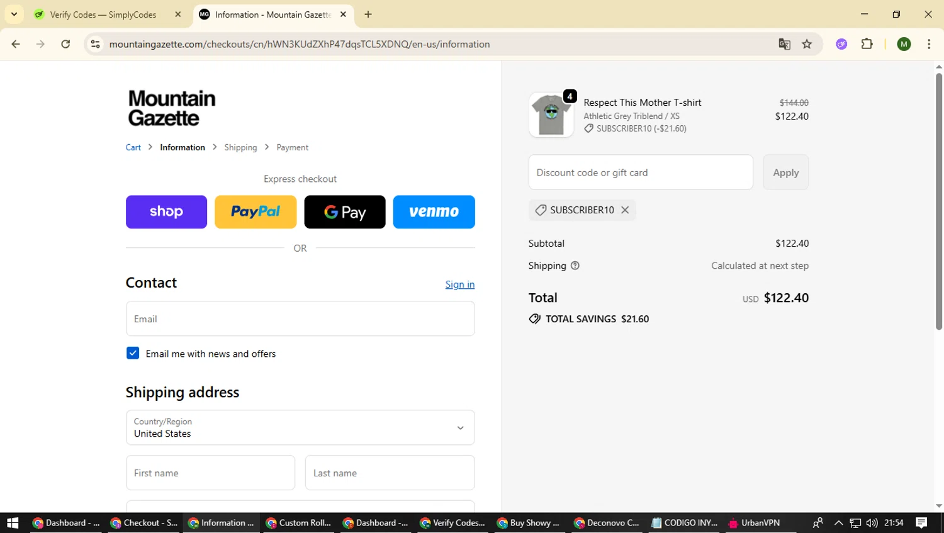Open the Country/Region dropdown
Viewport: 944px width, 533px height.
coord(300,428)
